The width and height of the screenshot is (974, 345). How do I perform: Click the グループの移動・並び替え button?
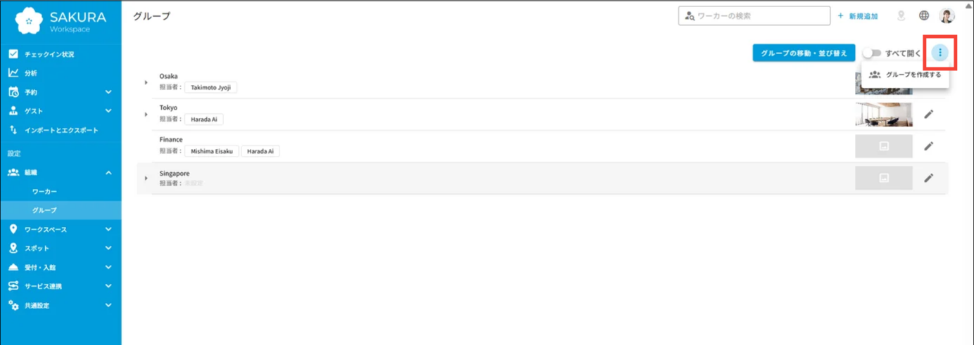point(804,53)
